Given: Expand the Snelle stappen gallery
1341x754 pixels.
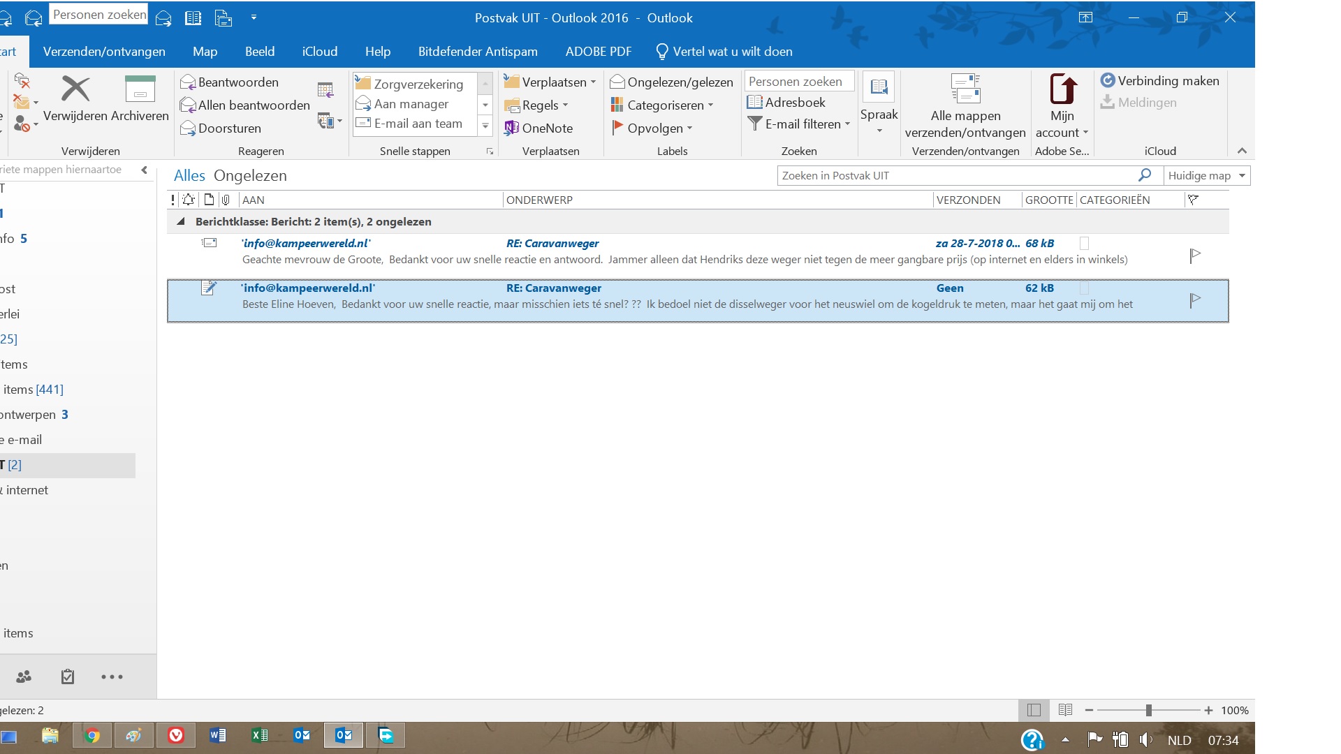Looking at the screenshot, I should click(485, 126).
